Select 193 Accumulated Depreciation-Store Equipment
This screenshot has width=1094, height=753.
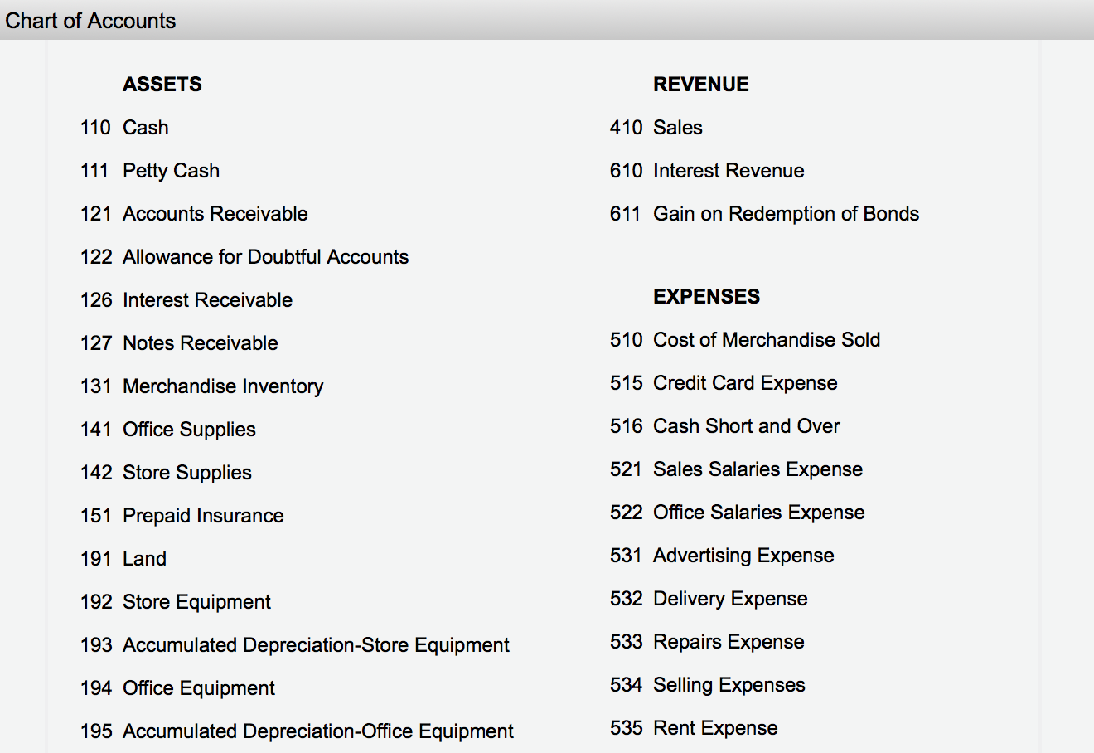pos(295,645)
